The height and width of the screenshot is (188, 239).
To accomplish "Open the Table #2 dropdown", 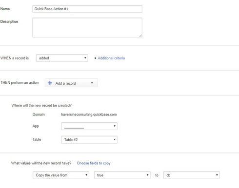I will [89, 140].
